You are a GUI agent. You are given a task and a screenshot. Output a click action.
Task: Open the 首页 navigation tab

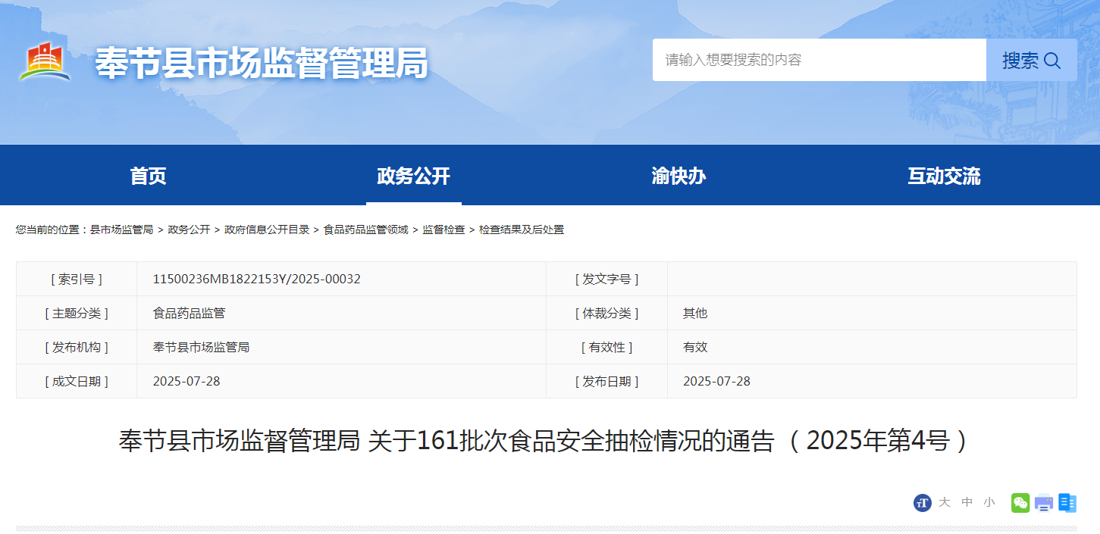pyautogui.click(x=148, y=176)
